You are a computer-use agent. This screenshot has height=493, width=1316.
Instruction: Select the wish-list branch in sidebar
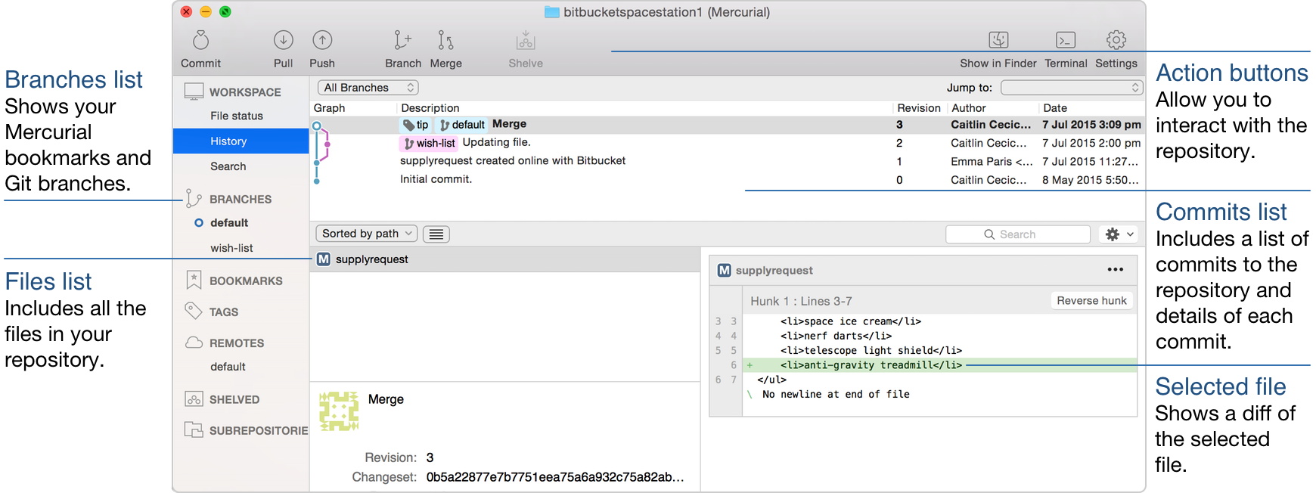point(231,248)
